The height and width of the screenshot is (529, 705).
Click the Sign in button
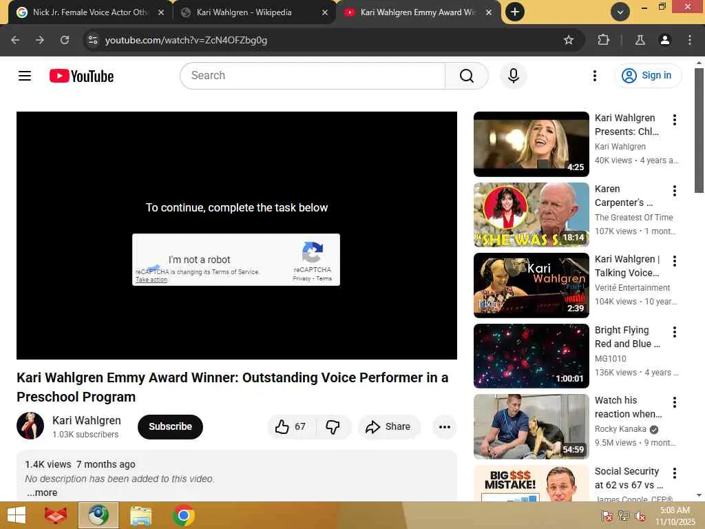coord(647,76)
